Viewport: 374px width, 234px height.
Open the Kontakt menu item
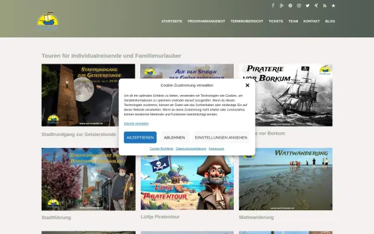[x=312, y=21]
